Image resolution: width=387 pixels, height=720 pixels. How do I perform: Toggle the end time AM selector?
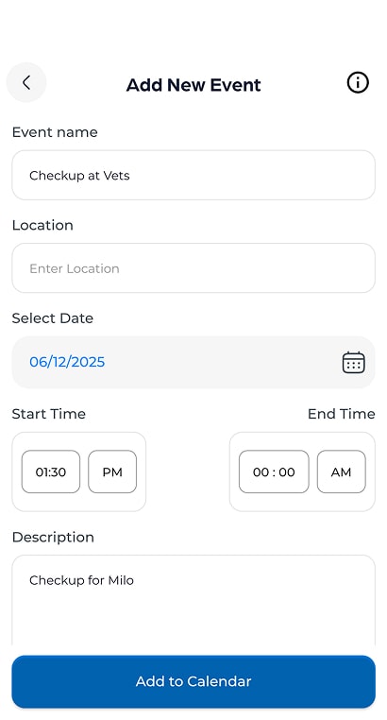pyautogui.click(x=341, y=471)
